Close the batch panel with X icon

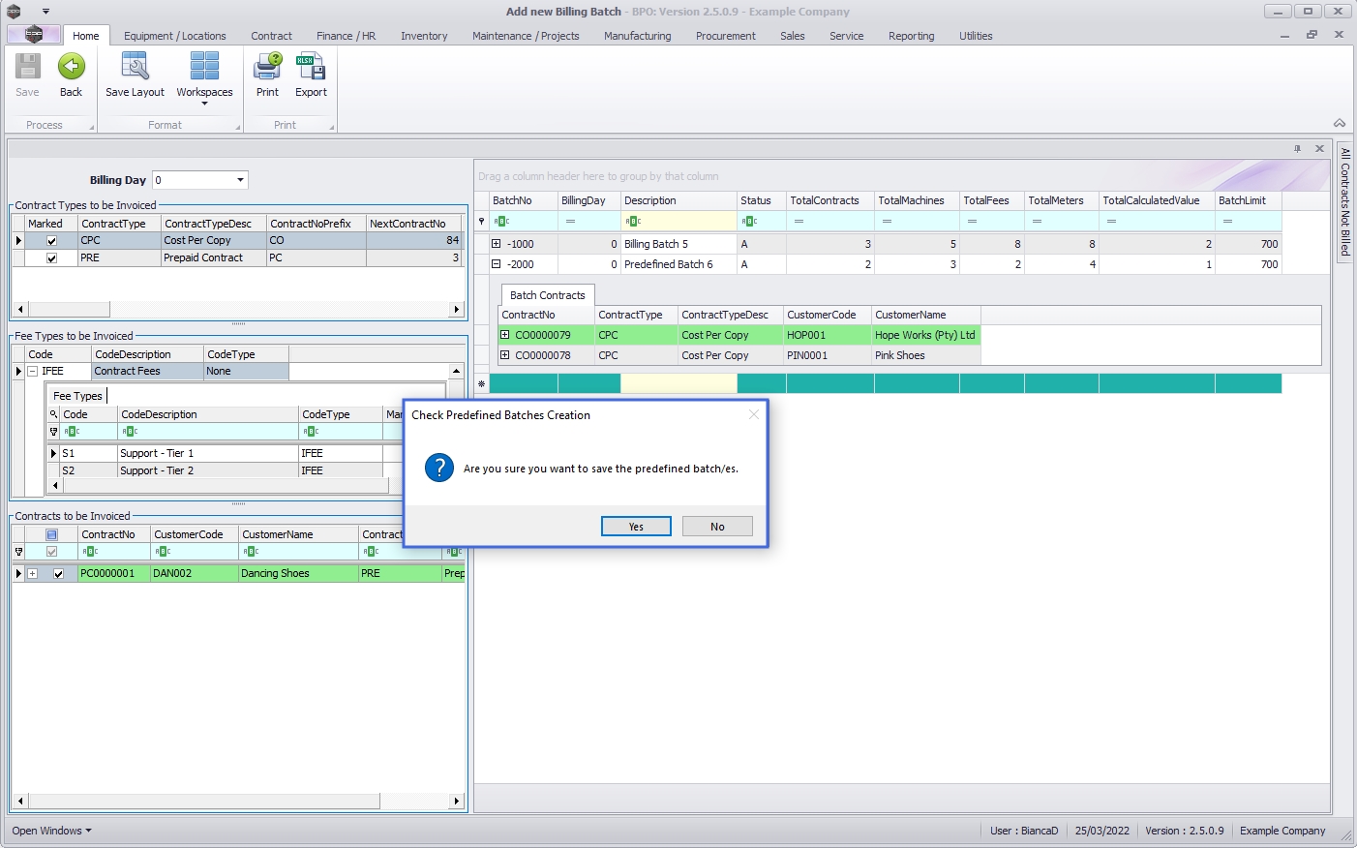[x=1319, y=149]
